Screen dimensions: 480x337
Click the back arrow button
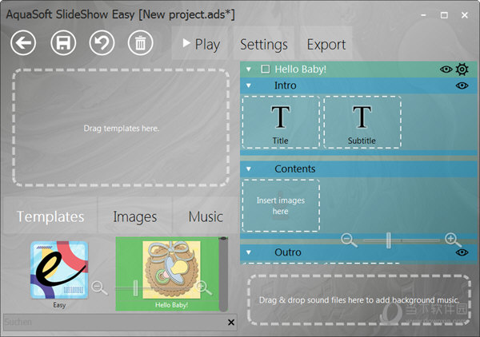coord(23,43)
